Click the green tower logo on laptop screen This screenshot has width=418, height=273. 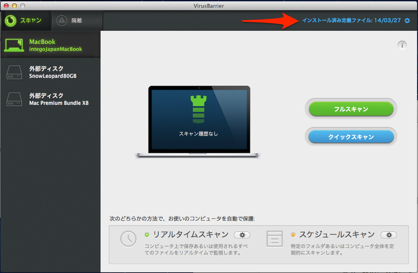(x=199, y=109)
